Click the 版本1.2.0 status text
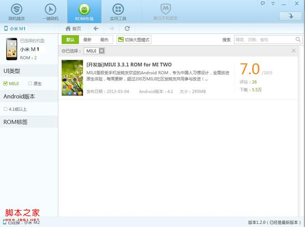Viewport: 305px width, 227px height. 274,222
